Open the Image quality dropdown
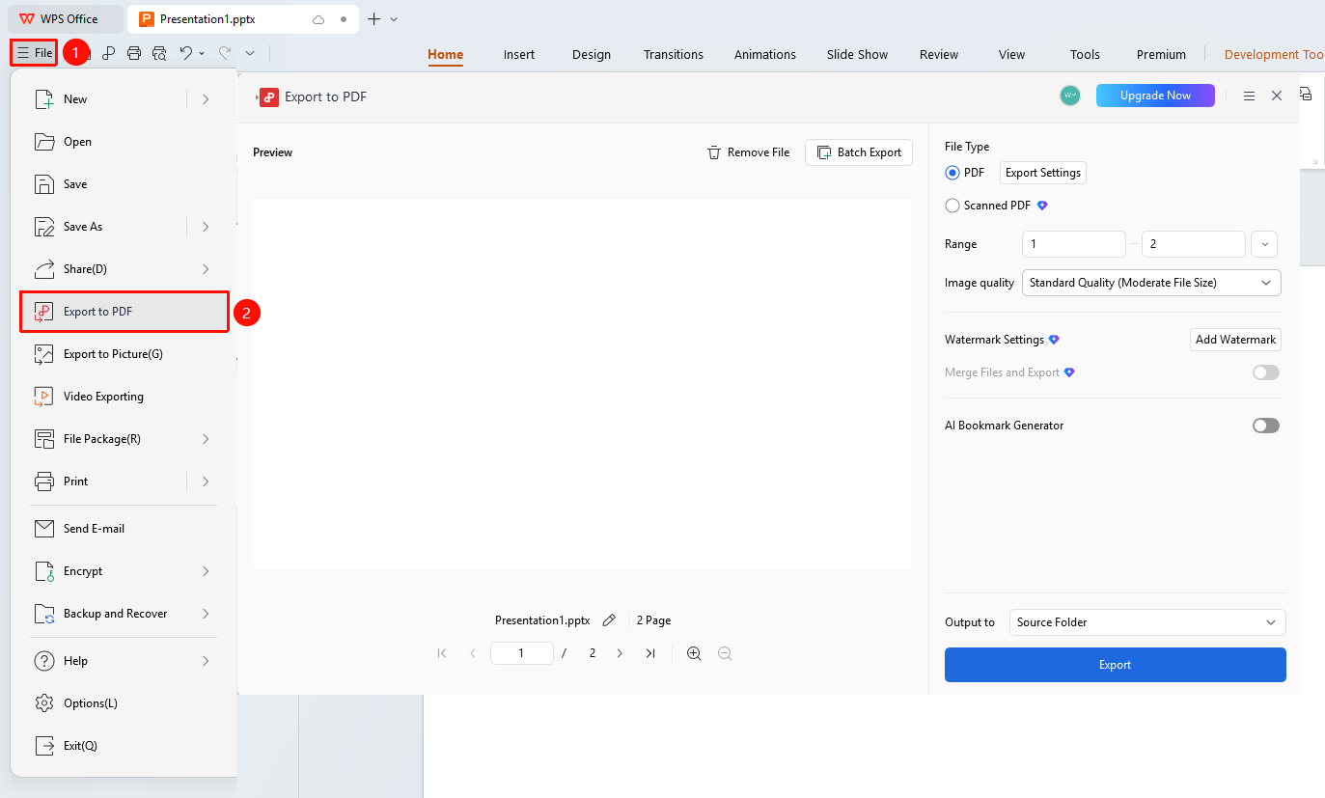The width and height of the screenshot is (1325, 798). (1151, 283)
